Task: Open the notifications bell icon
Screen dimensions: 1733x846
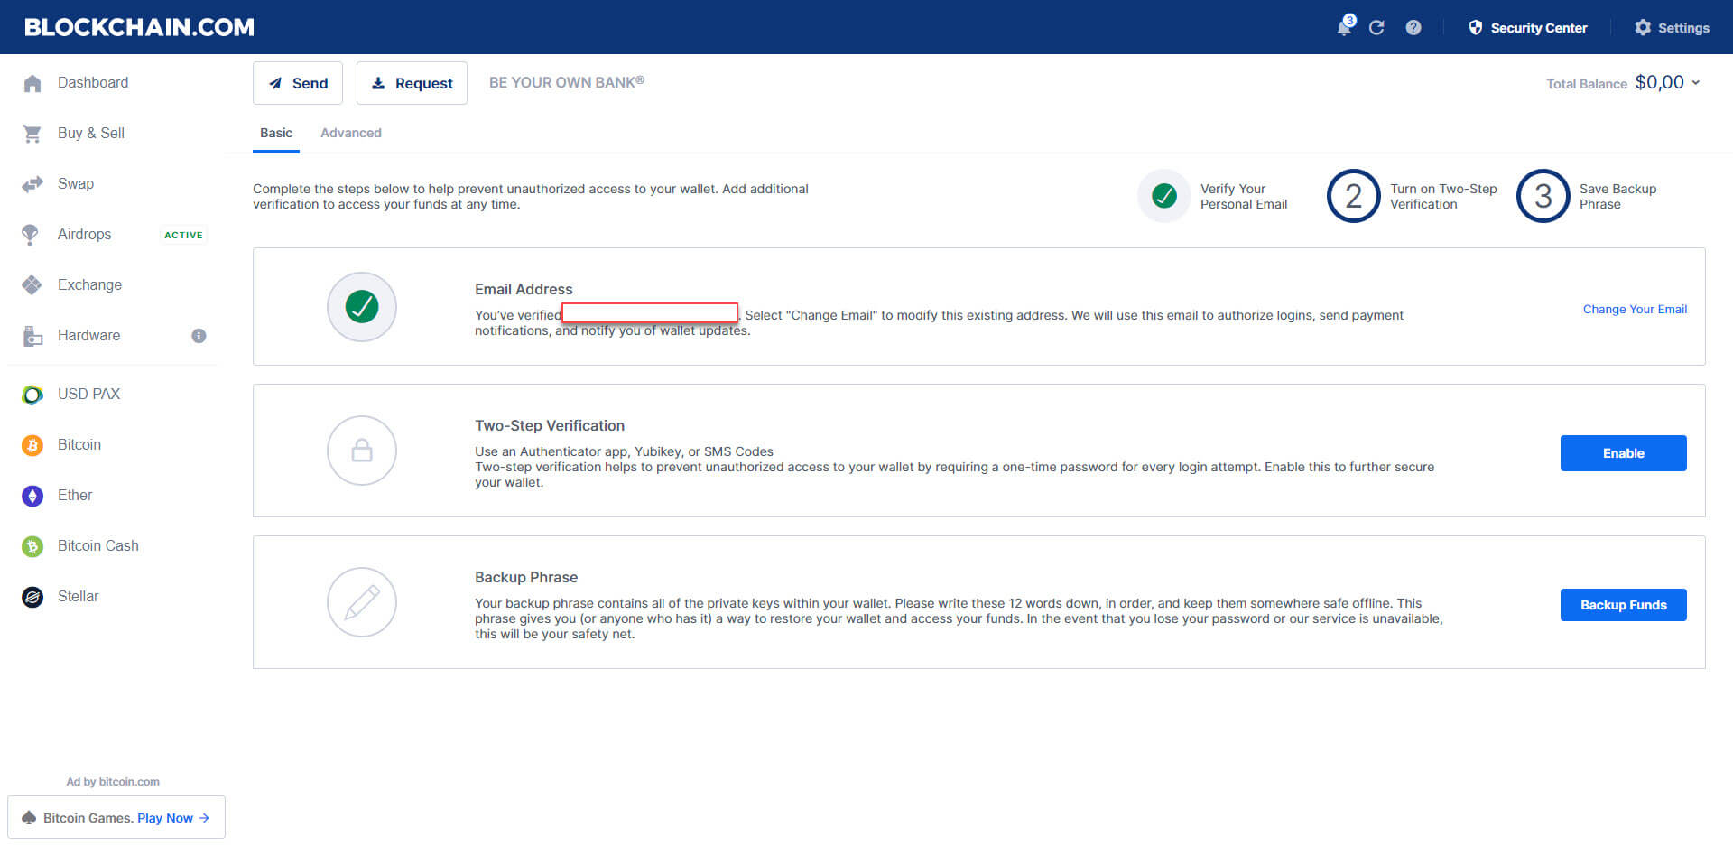Action: 1344,27
